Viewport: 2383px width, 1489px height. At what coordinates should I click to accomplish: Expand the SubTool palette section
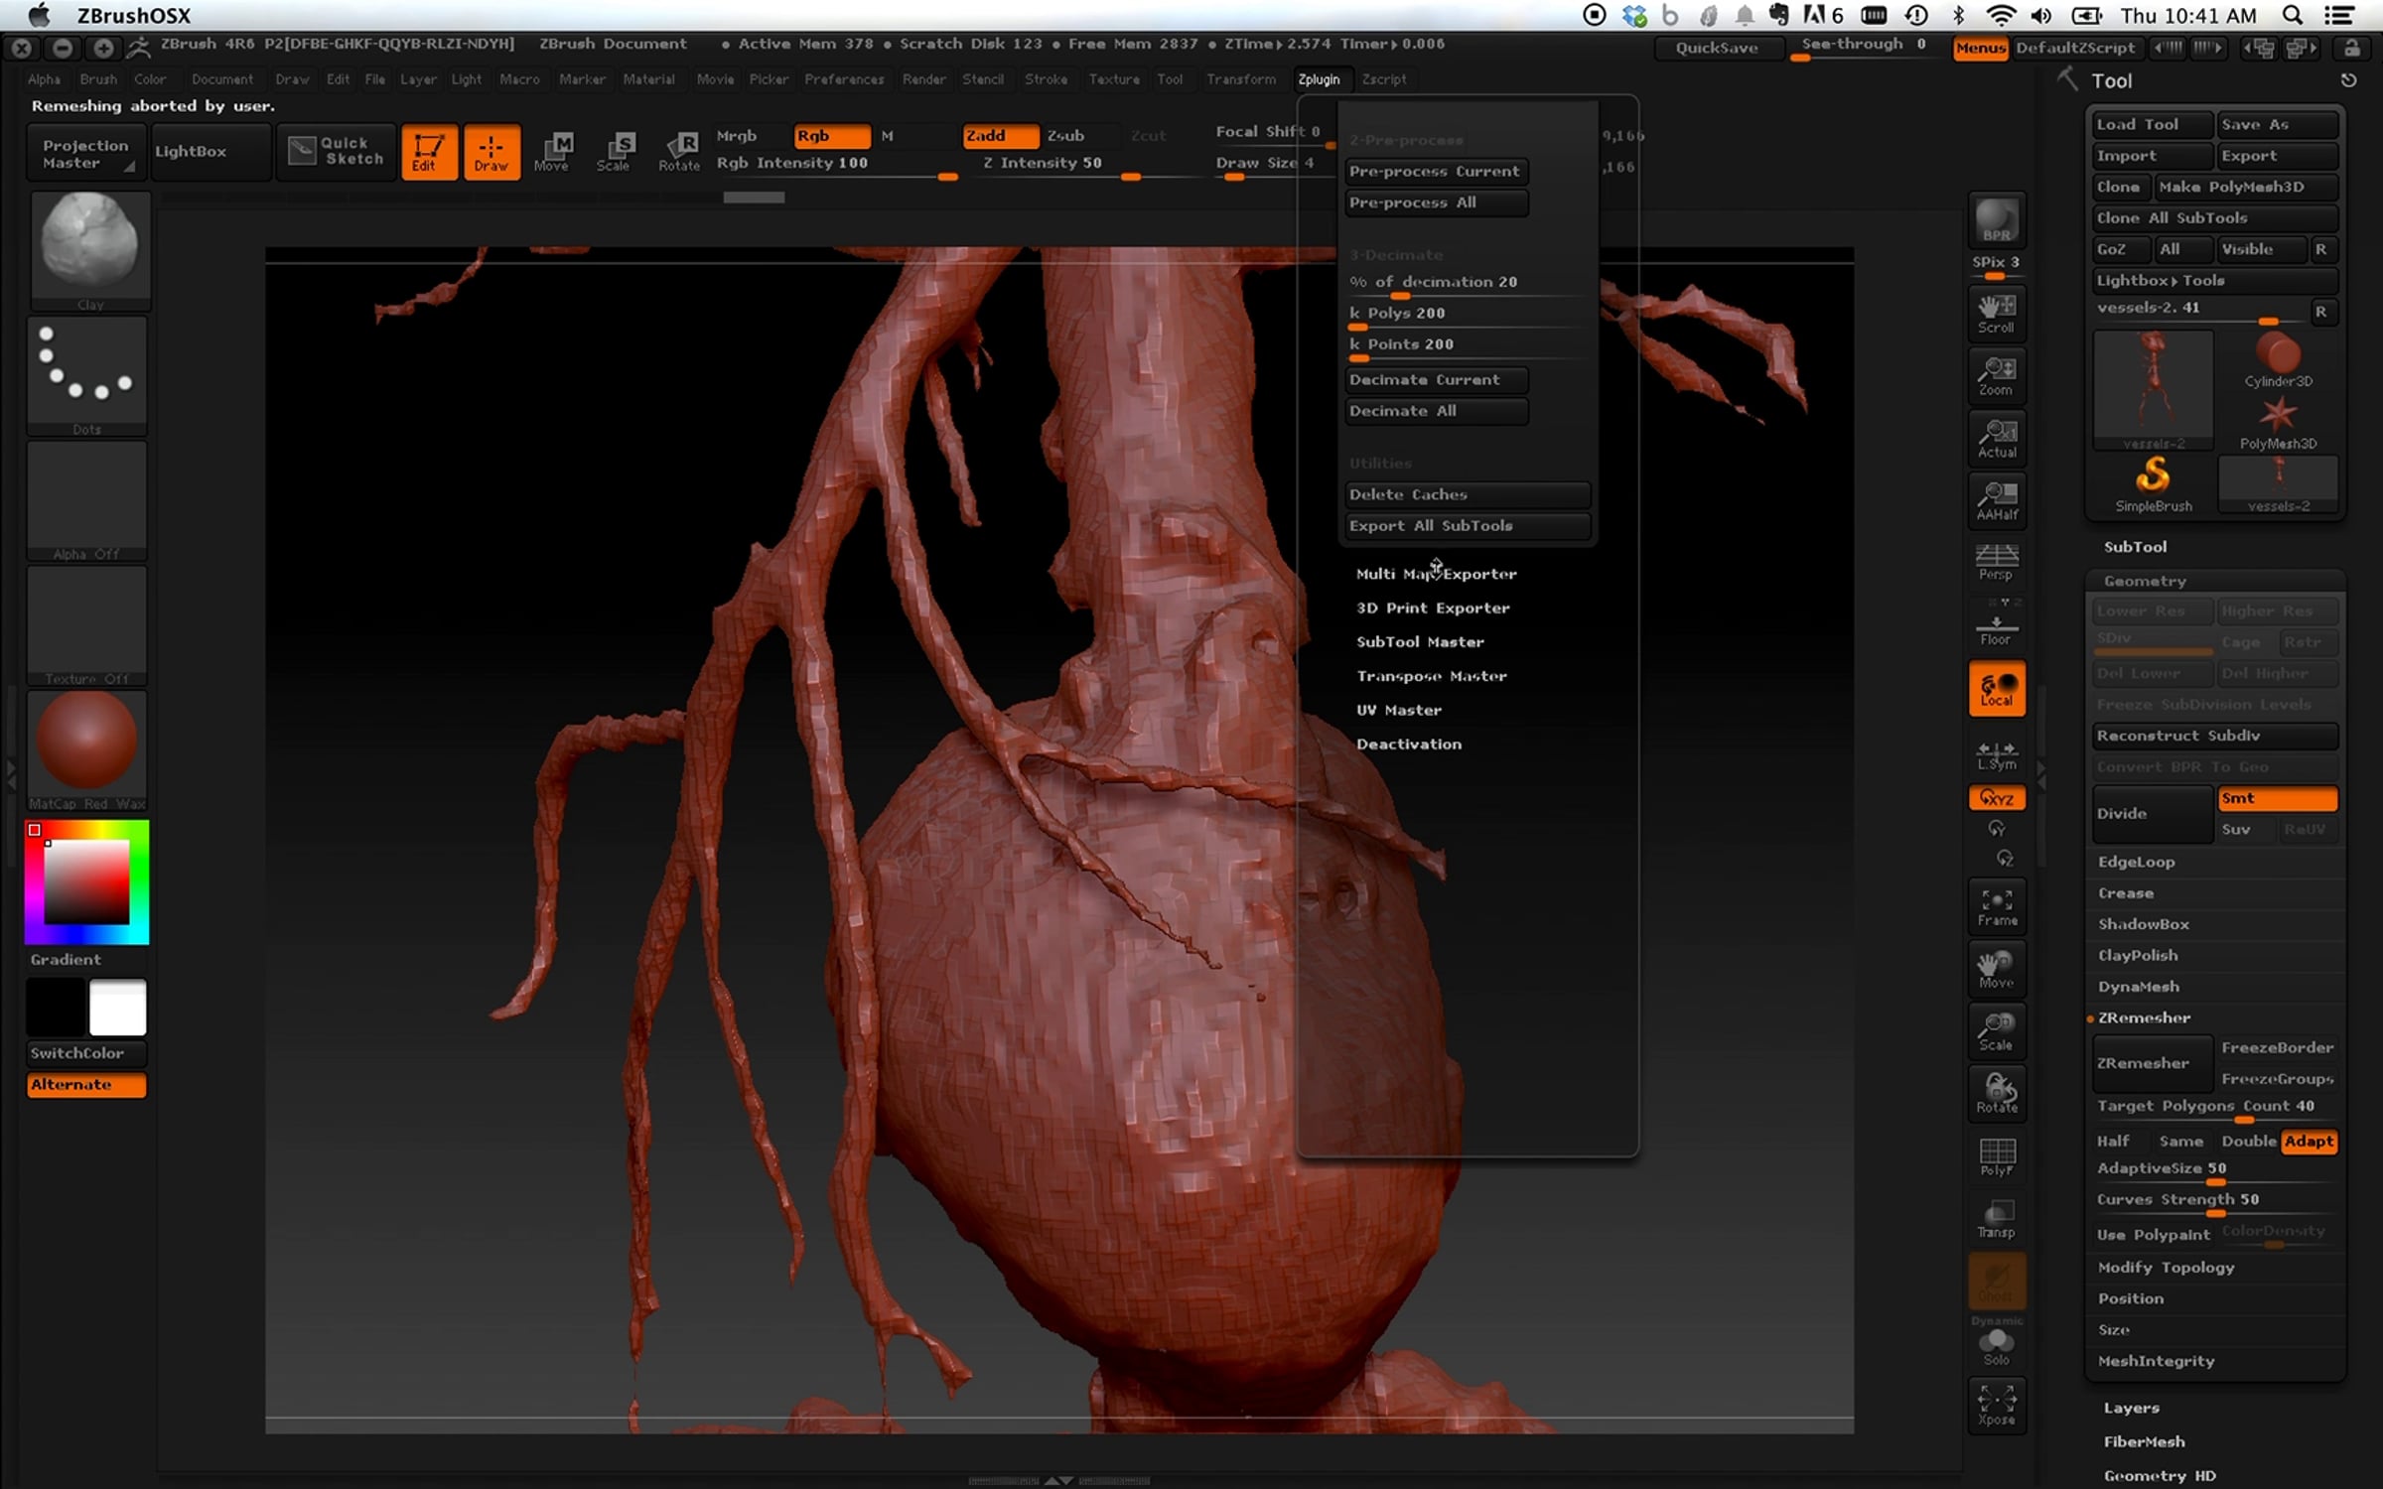coord(2135,547)
